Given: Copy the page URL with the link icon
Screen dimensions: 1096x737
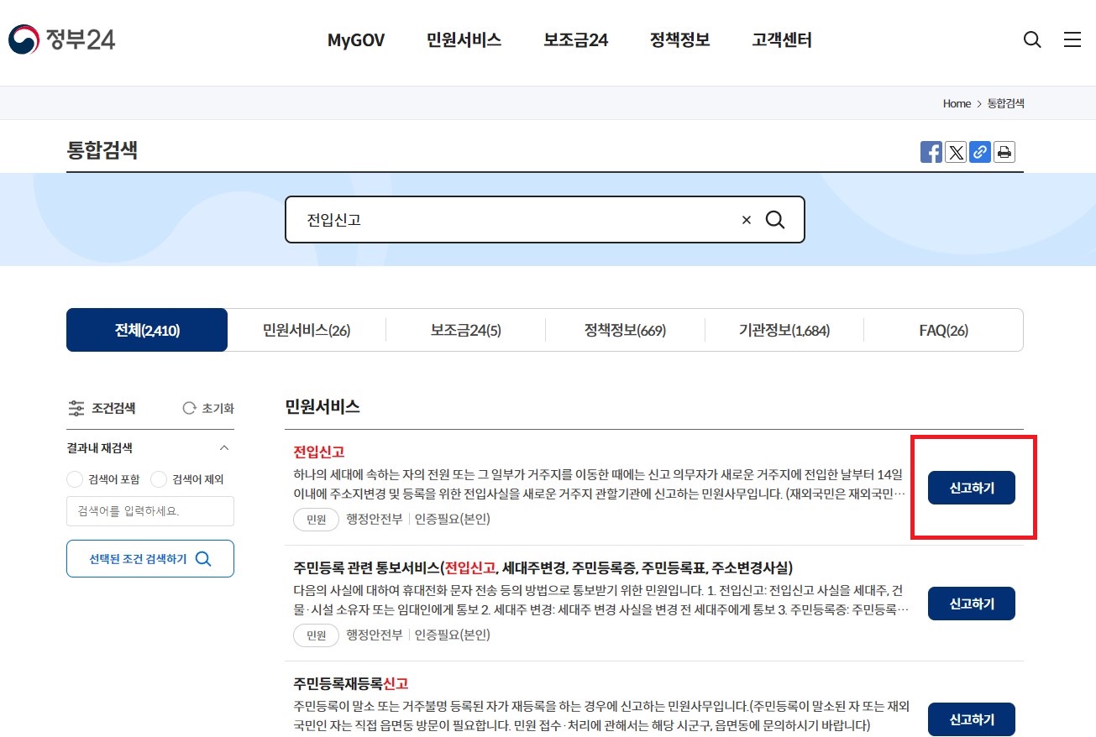Looking at the screenshot, I should pyautogui.click(x=979, y=152).
